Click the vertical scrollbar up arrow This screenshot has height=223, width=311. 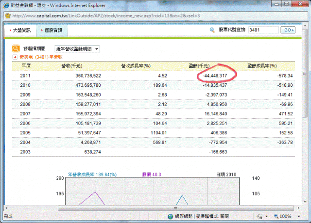point(305,26)
